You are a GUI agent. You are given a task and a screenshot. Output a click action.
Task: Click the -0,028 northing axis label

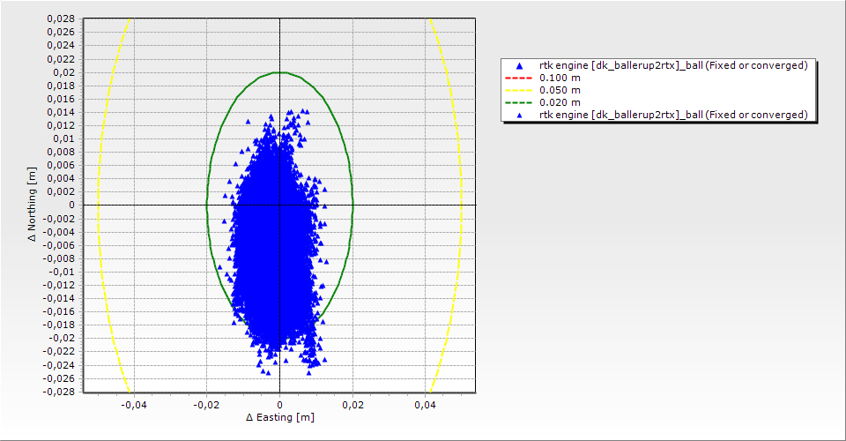[59, 392]
